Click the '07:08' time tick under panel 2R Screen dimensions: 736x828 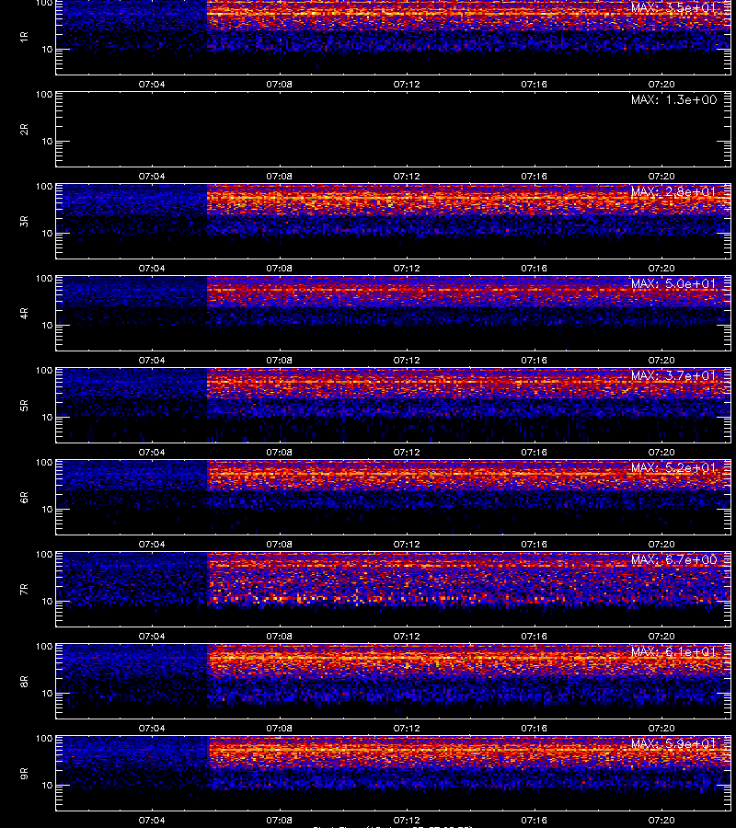280,176
